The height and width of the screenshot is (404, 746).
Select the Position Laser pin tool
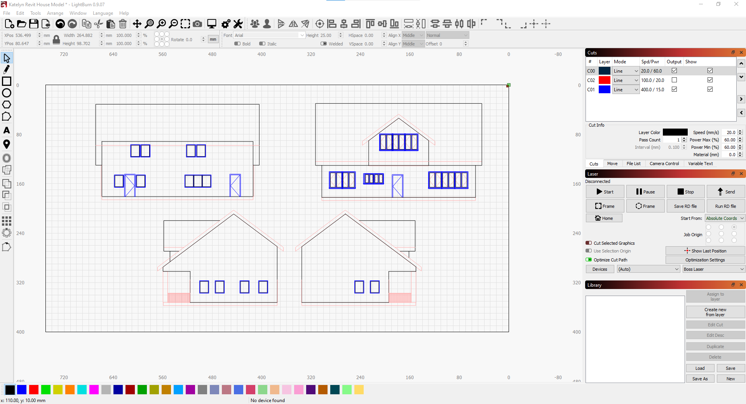click(6, 144)
